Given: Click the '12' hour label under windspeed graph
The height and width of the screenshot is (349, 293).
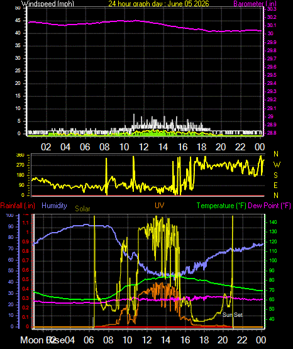Looking at the screenshot, I should click(143, 147).
